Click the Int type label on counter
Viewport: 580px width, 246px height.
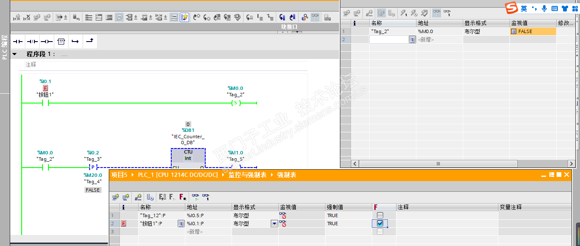tap(188, 158)
